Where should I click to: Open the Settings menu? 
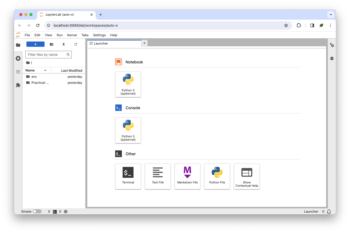pyautogui.click(x=99, y=35)
